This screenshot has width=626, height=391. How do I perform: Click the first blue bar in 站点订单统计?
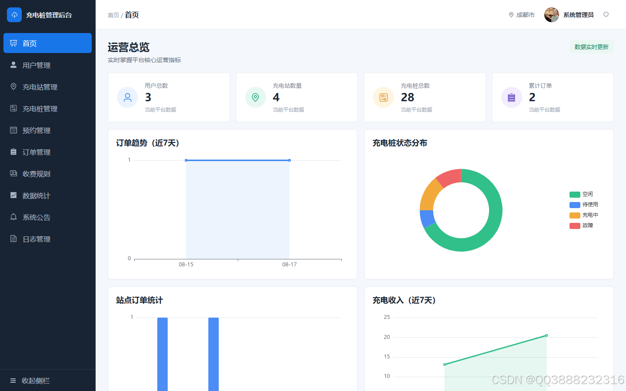tap(163, 354)
